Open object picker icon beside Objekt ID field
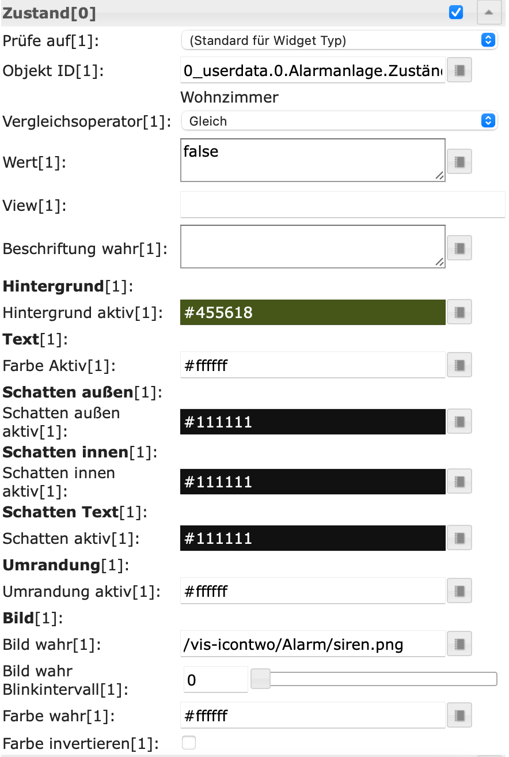The image size is (509, 757). 459,70
